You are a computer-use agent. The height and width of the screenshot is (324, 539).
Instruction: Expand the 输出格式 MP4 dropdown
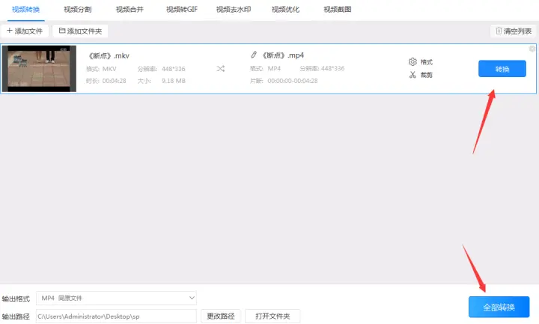pyautogui.click(x=116, y=298)
